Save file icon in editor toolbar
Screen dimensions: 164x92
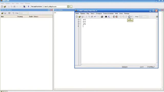(x=83, y=17)
